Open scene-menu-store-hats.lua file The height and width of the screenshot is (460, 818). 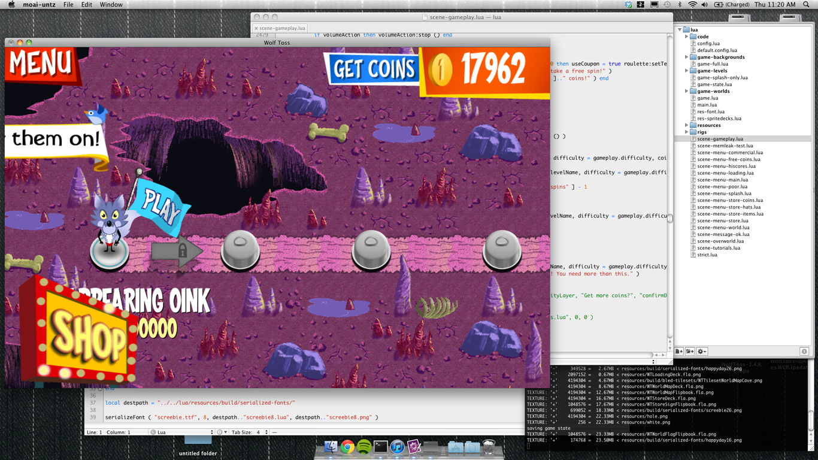(730, 207)
